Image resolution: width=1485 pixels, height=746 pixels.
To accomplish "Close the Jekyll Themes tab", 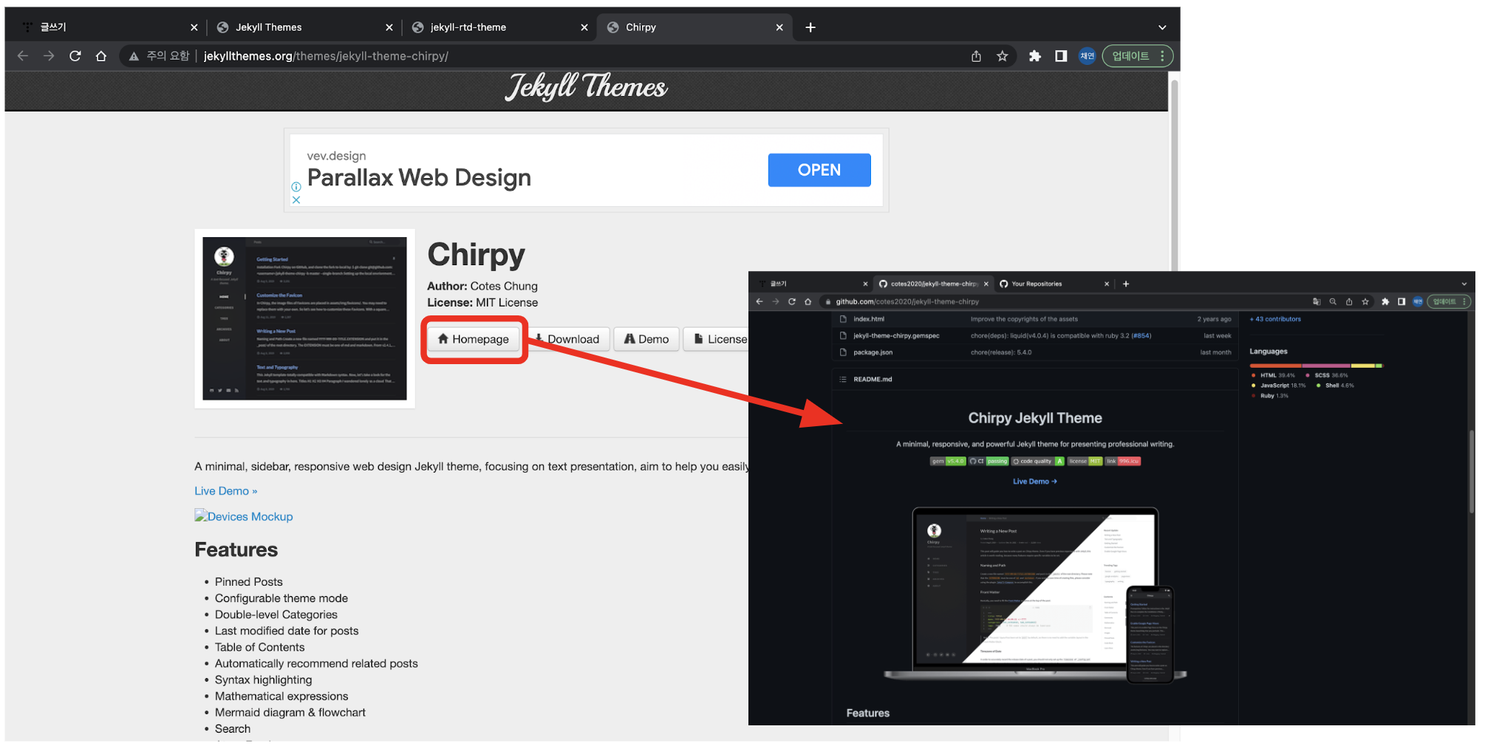I will [x=389, y=27].
